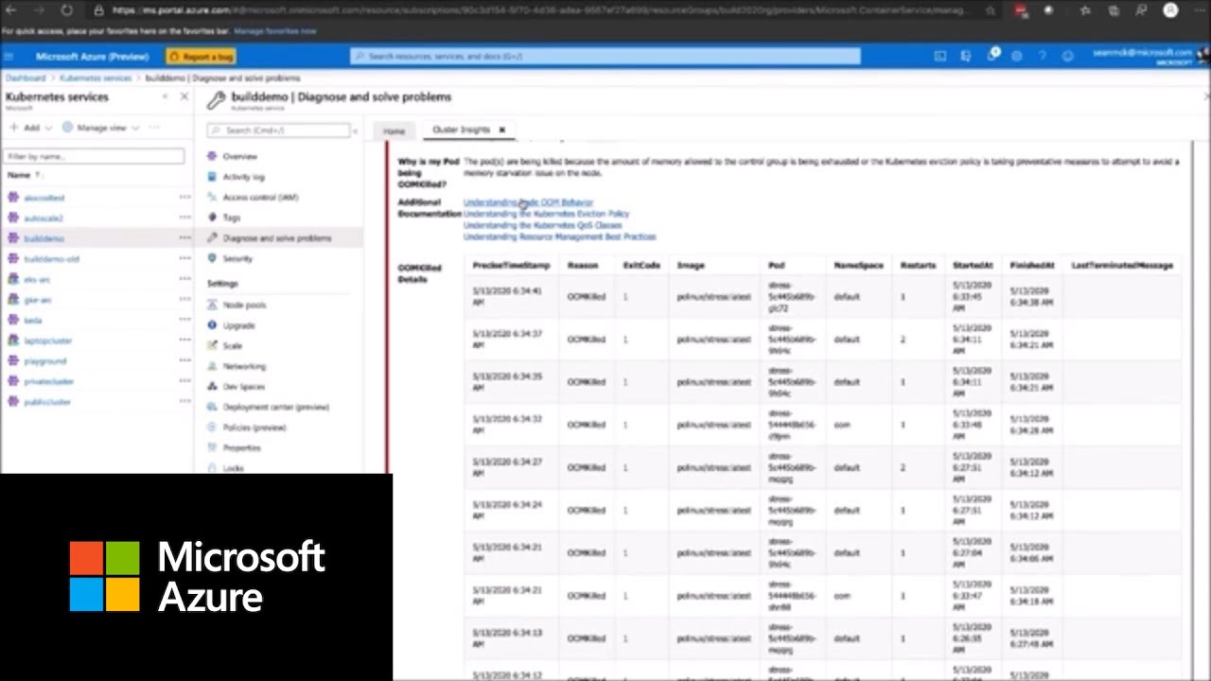1211x681 pixels.
Task: Collapse the Kubernetes services panel
Action: [165, 96]
